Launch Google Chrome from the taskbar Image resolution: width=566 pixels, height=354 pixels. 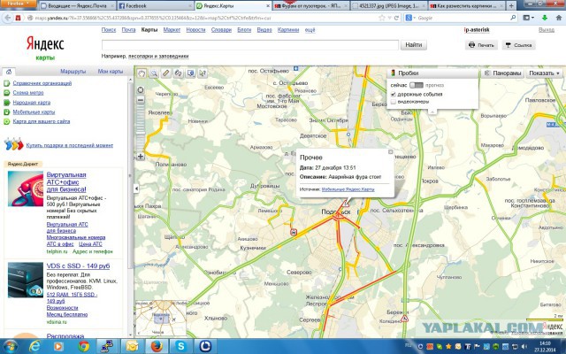[84, 346]
